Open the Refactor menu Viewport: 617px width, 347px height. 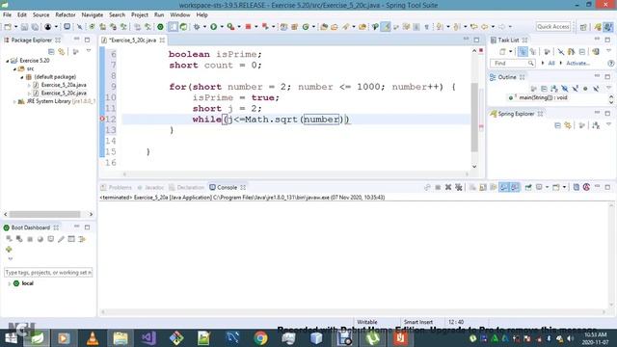click(x=66, y=15)
